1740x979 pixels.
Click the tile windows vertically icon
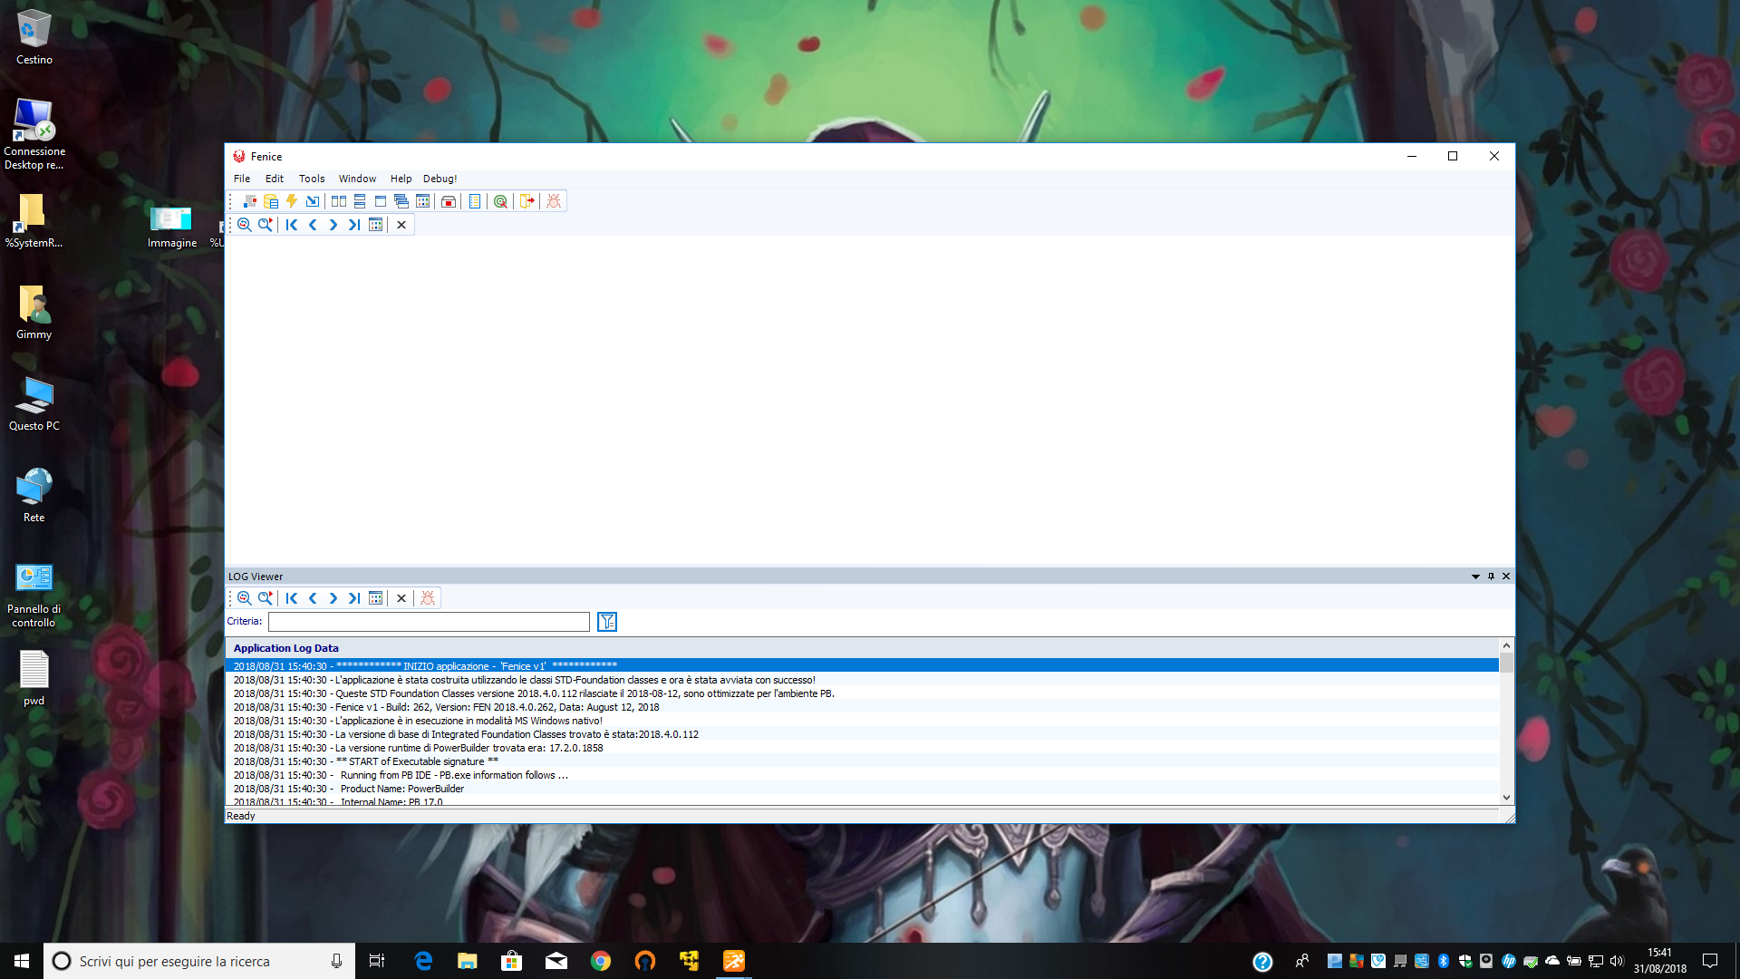tap(339, 201)
